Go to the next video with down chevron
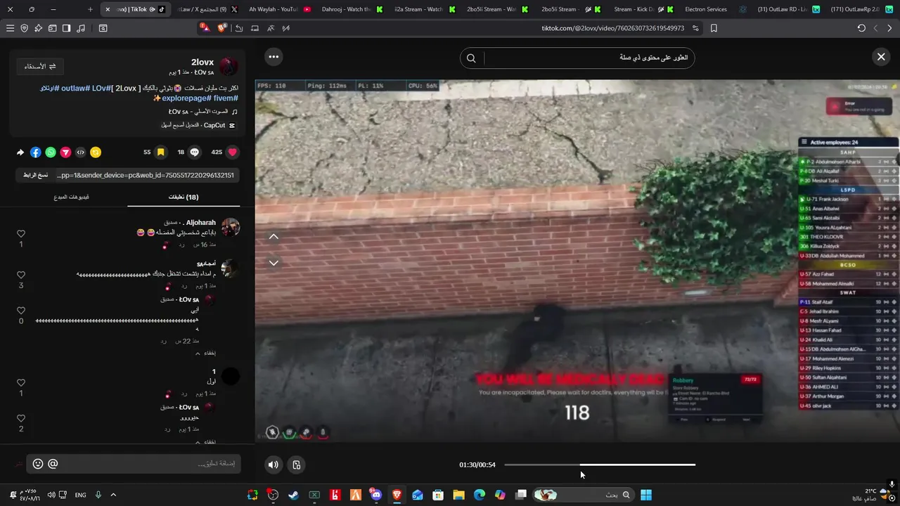Viewport: 900px width, 506px height. (x=274, y=263)
